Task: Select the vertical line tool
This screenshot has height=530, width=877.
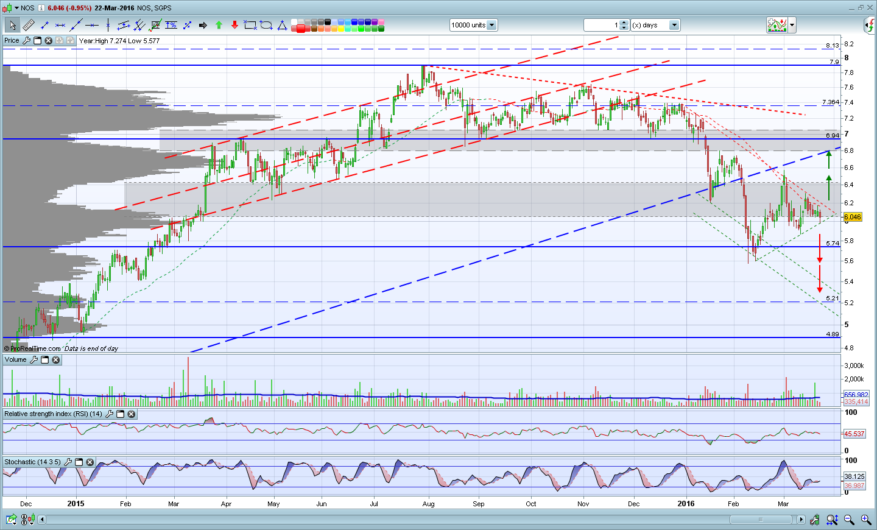Action: click(x=108, y=25)
